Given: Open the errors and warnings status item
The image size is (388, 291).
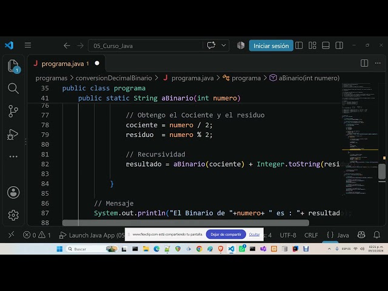Looking at the screenshot, I should [x=36, y=235].
